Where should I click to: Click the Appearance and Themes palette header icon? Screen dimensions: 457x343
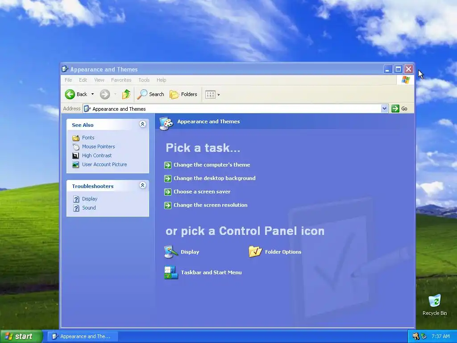pyautogui.click(x=166, y=123)
